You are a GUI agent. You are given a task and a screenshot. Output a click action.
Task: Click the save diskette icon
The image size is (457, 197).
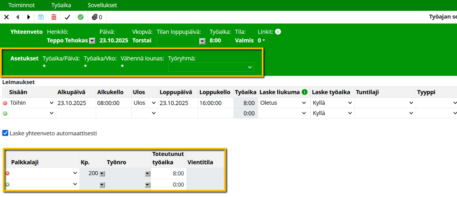[x=41, y=17]
